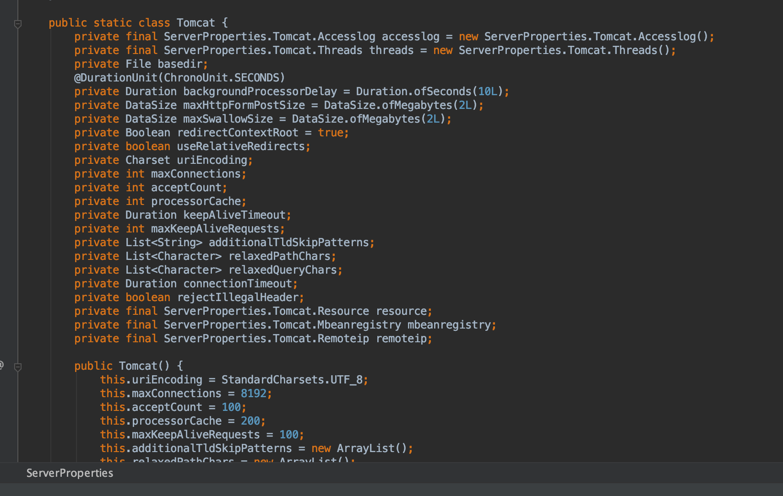Click additionalTldSkipPatterns in its List declaration
The image size is (783, 496).
tap(289, 243)
